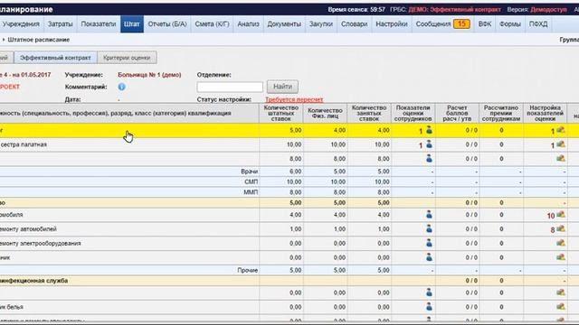
Task: Click the red 10 indicator count
Action: pyautogui.click(x=551, y=216)
